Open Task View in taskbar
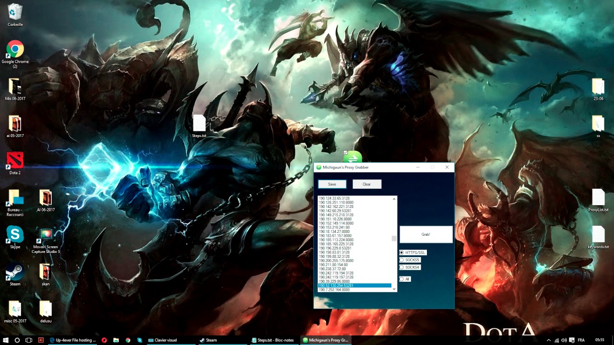 [29, 340]
